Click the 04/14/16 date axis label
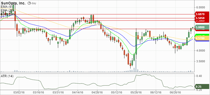Screen dimensions: 210x95 [78, 92]
